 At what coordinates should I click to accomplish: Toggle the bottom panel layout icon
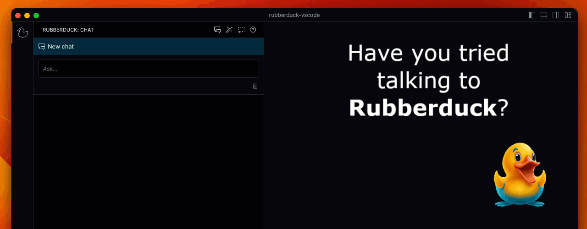pos(544,15)
